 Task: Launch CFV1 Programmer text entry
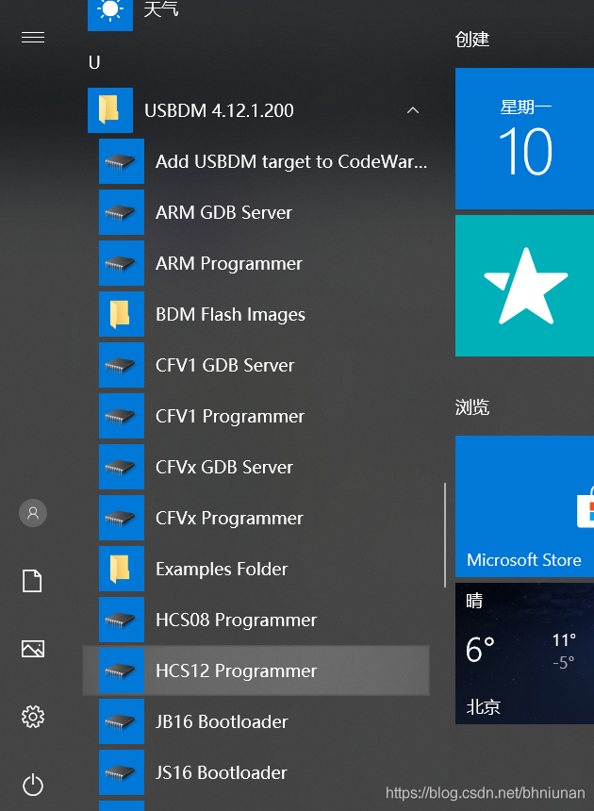coord(230,417)
